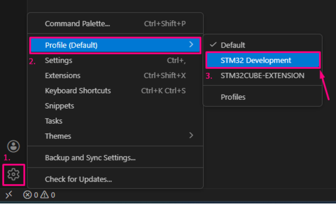Select the checked Default profile
Image resolution: width=336 pixels, height=204 pixels.
(233, 45)
